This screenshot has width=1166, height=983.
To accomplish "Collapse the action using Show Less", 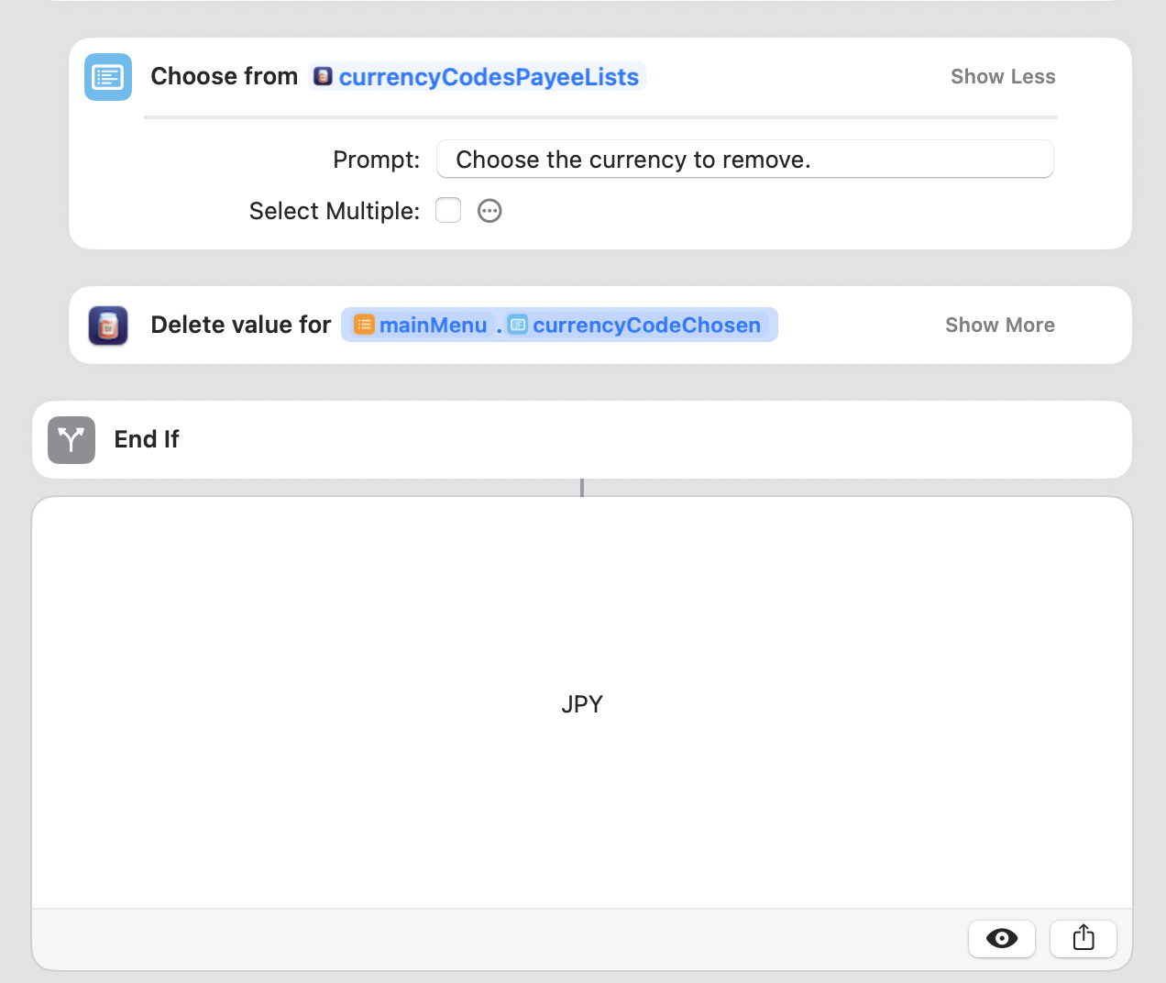I will [x=1003, y=77].
